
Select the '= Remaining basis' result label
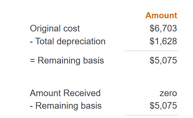(67, 60)
